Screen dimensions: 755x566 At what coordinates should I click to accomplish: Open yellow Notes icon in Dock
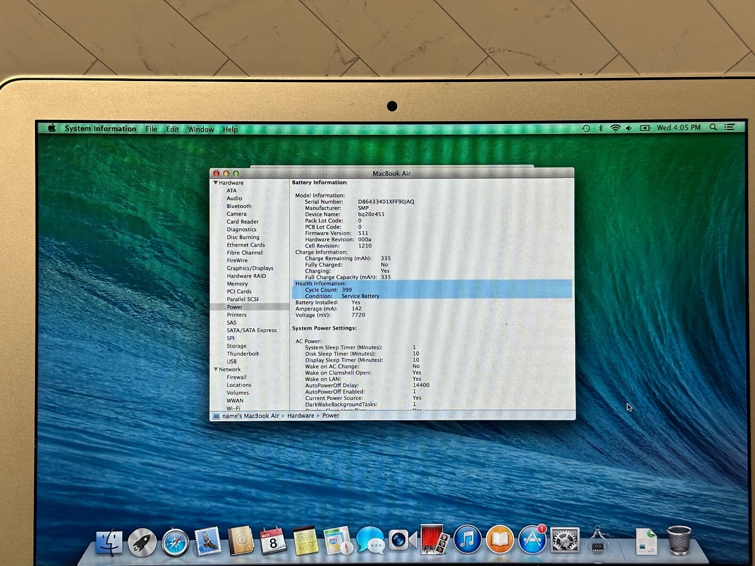point(305,541)
